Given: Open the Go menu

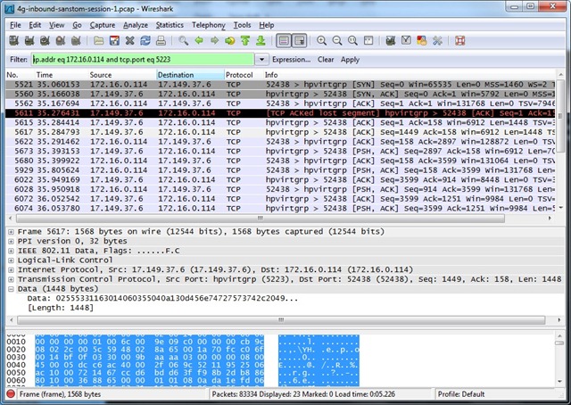Looking at the screenshot, I should [x=77, y=25].
